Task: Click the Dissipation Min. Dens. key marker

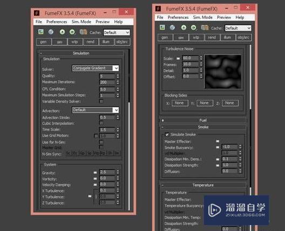Action: click(x=218, y=159)
